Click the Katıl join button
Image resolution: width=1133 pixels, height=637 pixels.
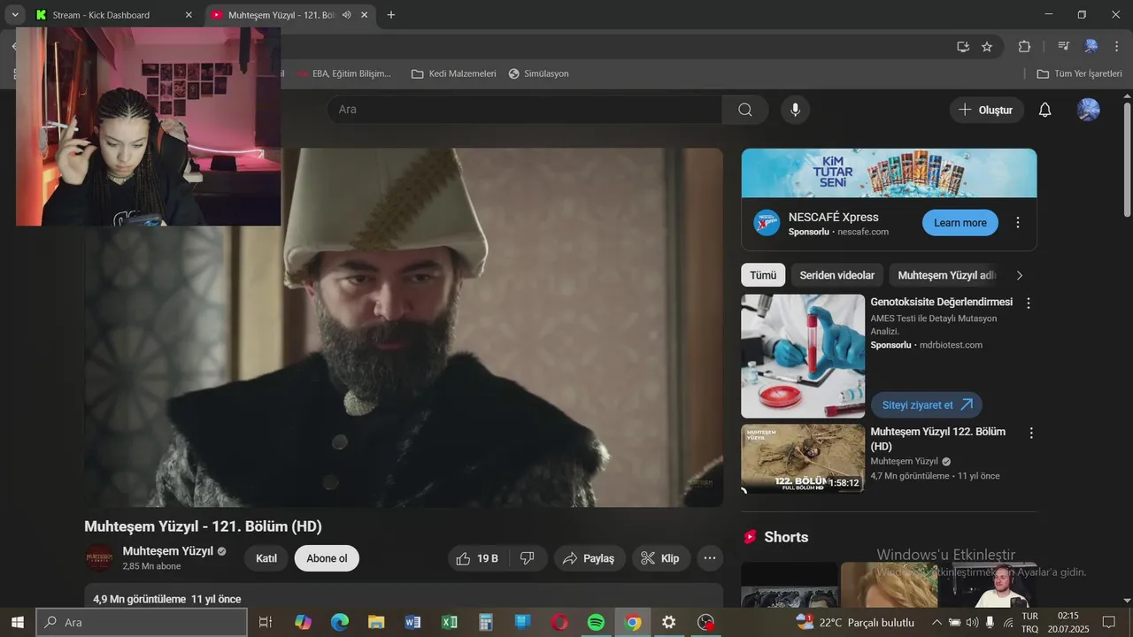tap(266, 558)
